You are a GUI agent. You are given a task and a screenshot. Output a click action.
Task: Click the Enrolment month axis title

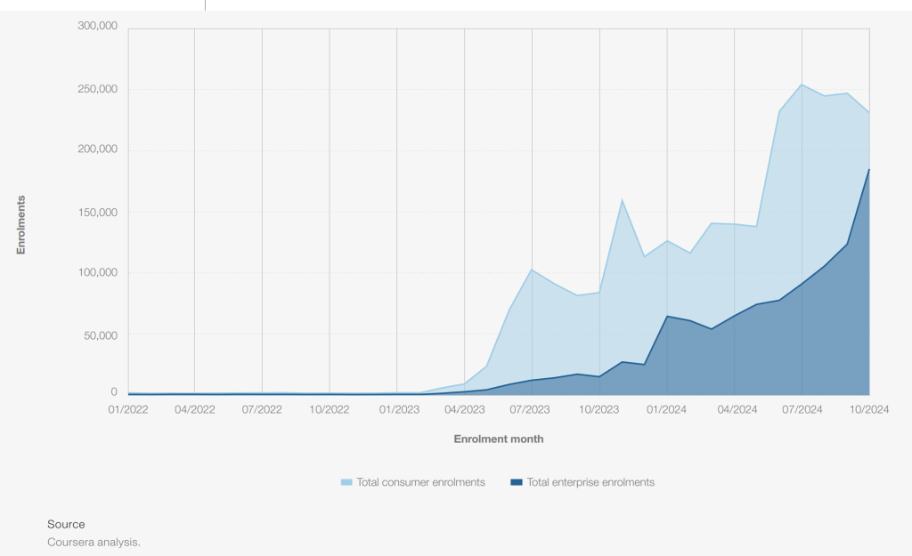(x=498, y=439)
